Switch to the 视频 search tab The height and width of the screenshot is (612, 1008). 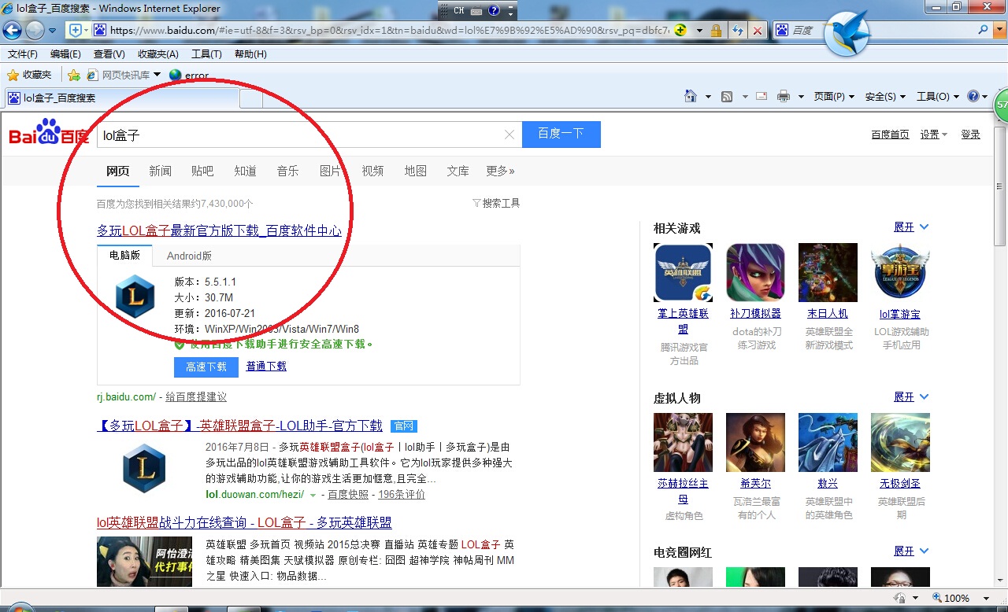point(372,171)
